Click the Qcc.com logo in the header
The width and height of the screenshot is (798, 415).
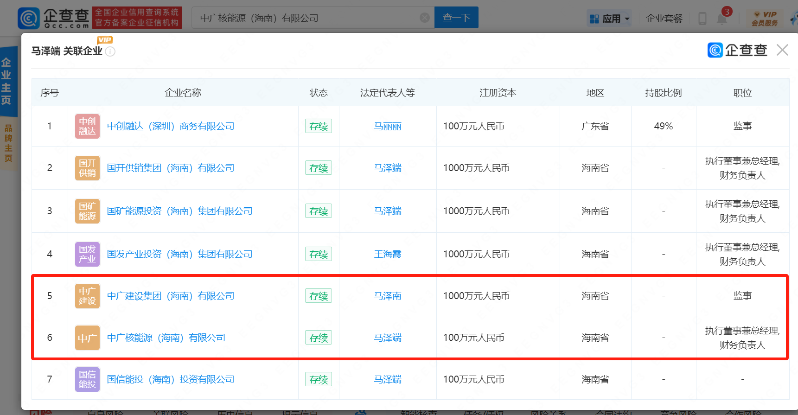pyautogui.click(x=54, y=18)
